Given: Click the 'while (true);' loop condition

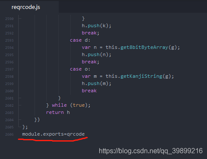Looking at the screenshot, I should (71, 105).
